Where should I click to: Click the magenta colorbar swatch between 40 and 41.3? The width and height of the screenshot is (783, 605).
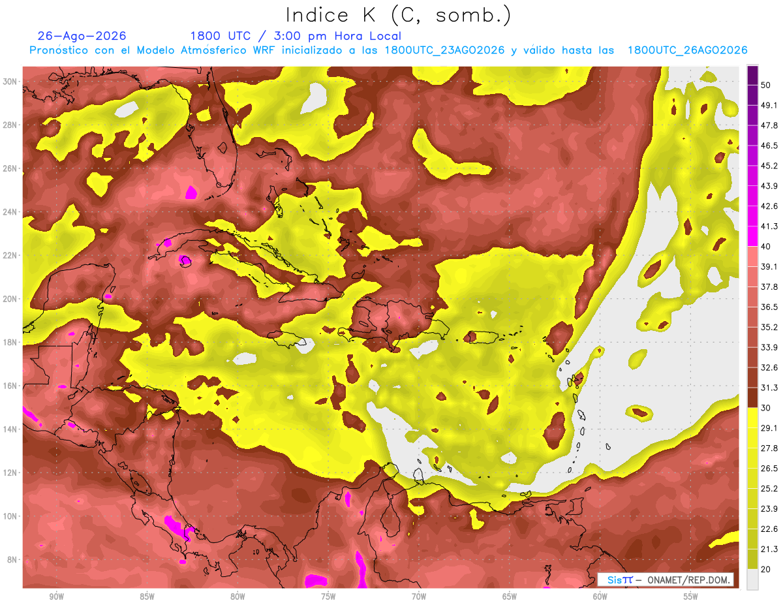point(752,236)
